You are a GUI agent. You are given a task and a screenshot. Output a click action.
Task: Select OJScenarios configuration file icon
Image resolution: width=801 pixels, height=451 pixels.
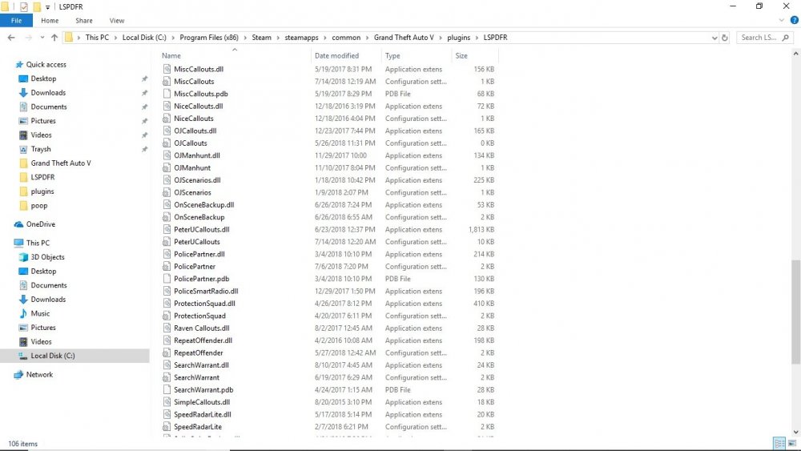point(167,192)
